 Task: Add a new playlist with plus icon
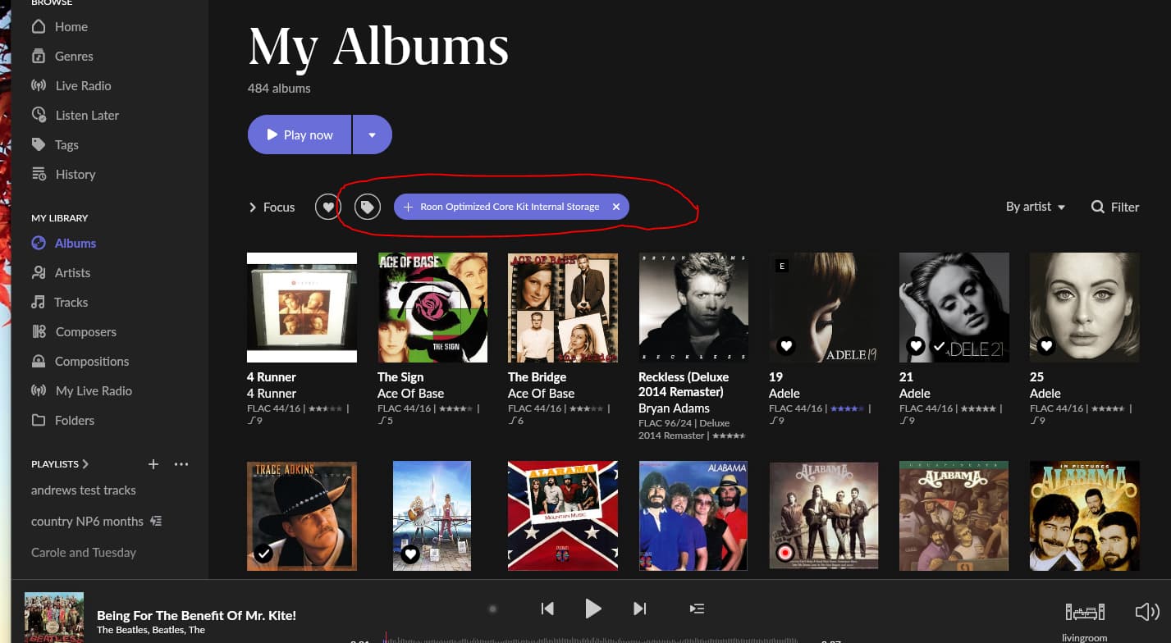(x=153, y=464)
